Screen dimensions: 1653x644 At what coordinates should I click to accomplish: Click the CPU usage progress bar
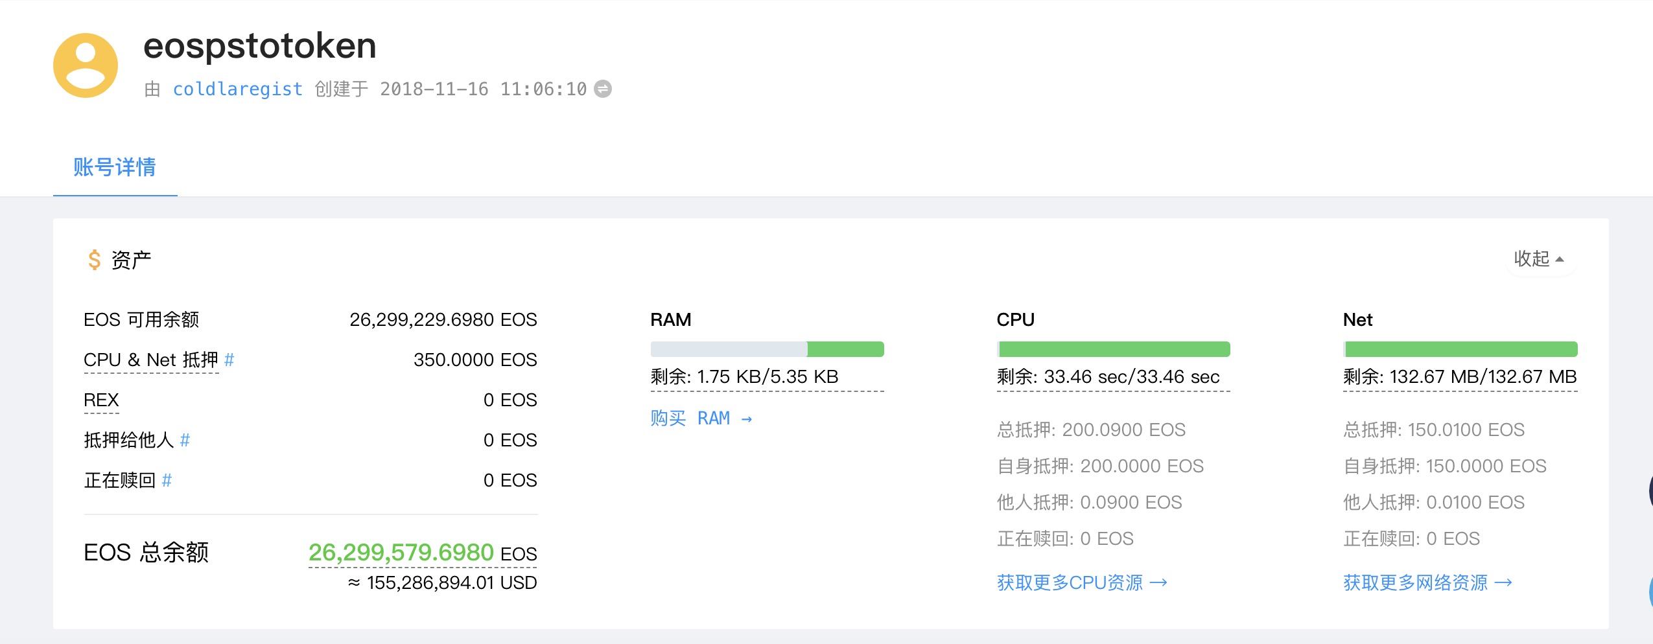(1113, 349)
